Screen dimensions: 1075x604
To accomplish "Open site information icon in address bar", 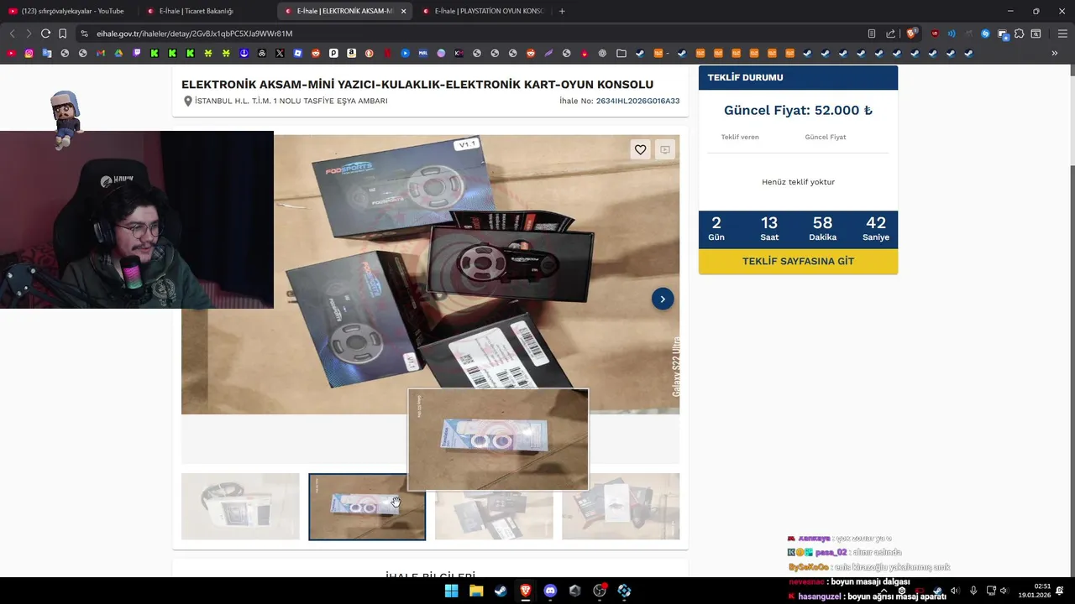I will click(x=84, y=34).
